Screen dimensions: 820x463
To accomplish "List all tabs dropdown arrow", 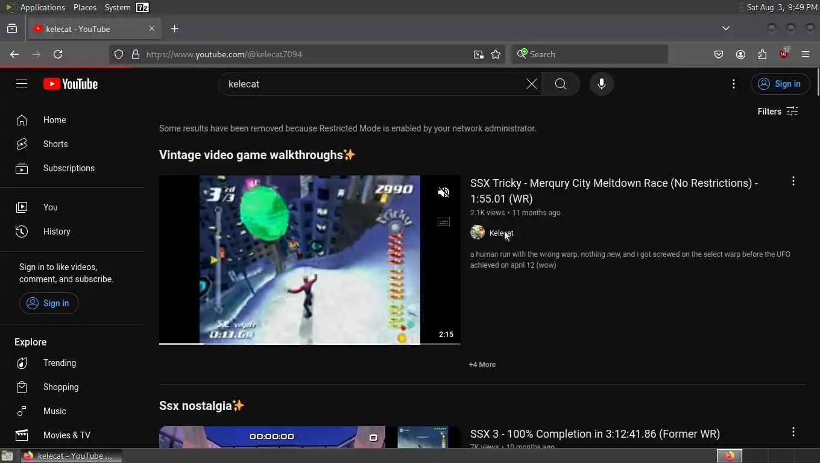I will coord(726,28).
